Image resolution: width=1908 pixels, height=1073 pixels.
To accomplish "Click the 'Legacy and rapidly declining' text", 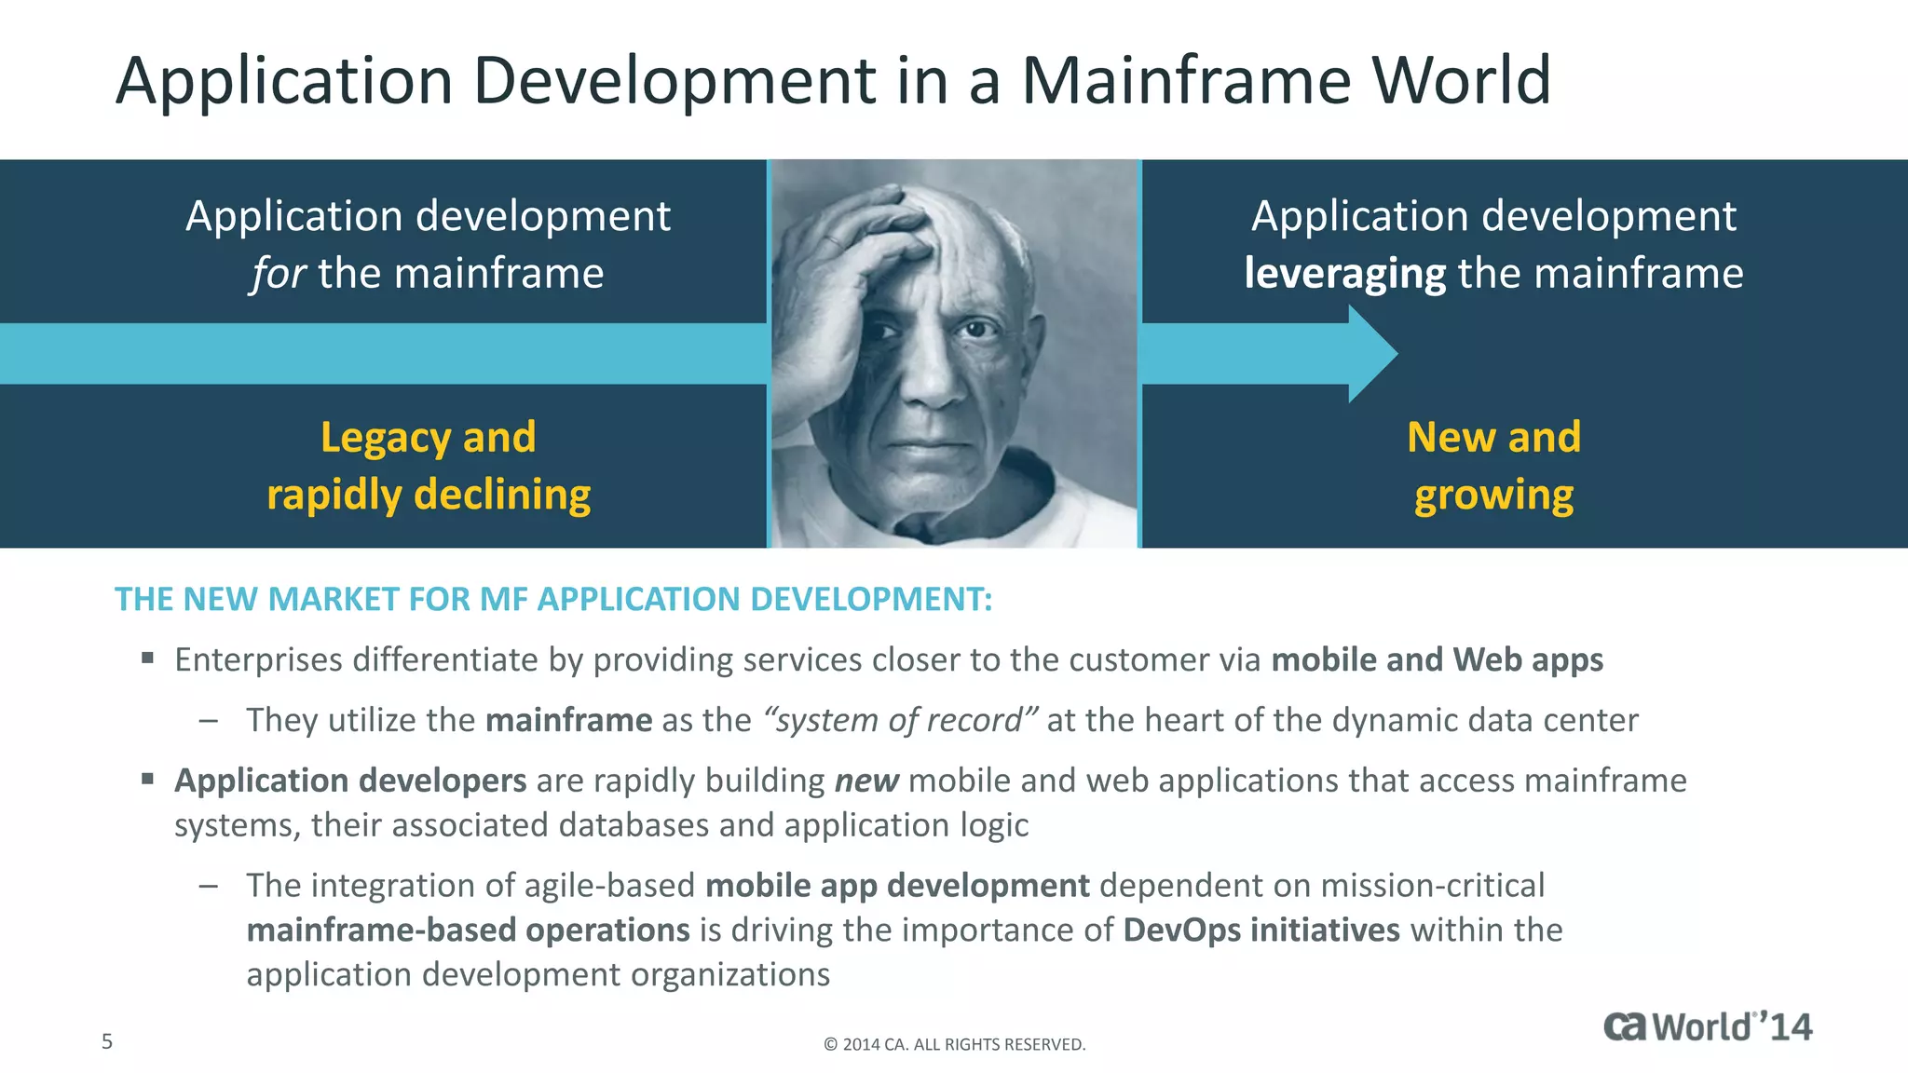I will tap(429, 466).
